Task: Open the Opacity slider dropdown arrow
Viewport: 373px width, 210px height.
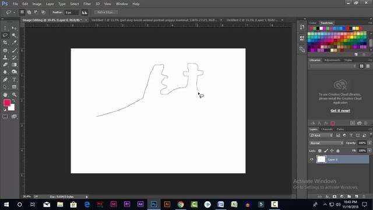Action: point(370,143)
